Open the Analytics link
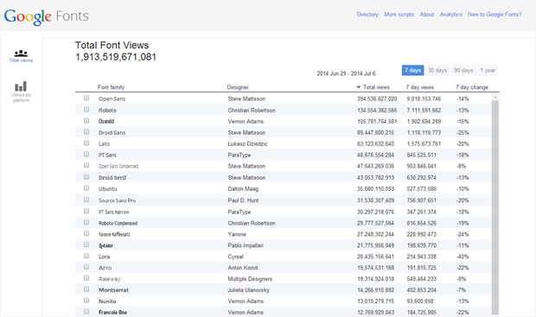Image resolution: width=536 pixels, height=317 pixels. (x=451, y=15)
